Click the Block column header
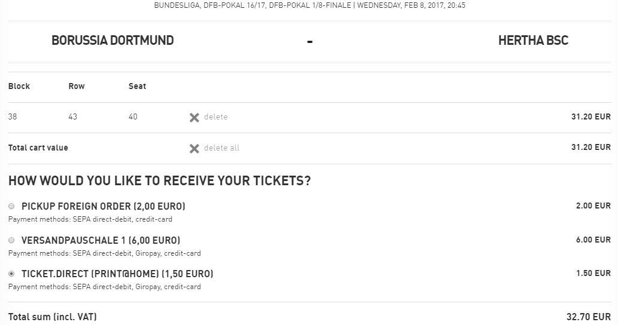 click(19, 86)
